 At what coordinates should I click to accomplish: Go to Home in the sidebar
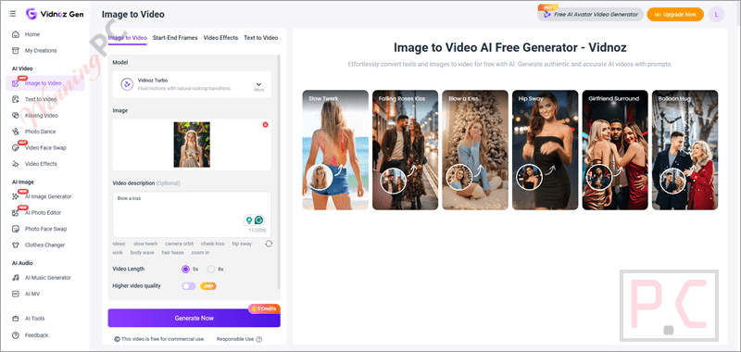point(32,34)
